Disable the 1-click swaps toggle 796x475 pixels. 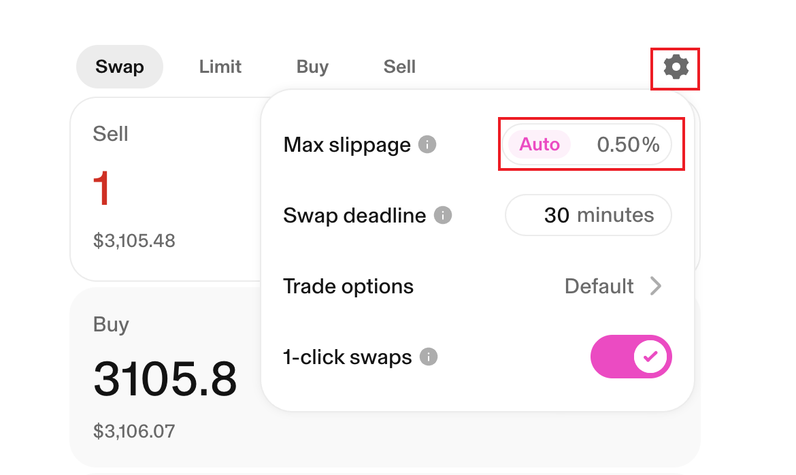pyautogui.click(x=631, y=356)
